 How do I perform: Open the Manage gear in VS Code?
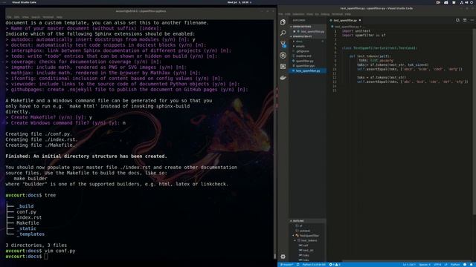pos(283,257)
